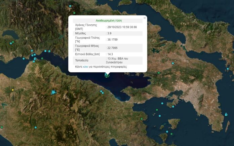The width and height of the screenshot is (234, 146).
Task: Click the topmost cyan marker above the popup
Action: click(x=70, y=6)
